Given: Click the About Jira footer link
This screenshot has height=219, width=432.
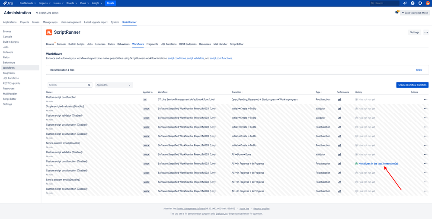Looking at the screenshot, I should pos(244,209).
